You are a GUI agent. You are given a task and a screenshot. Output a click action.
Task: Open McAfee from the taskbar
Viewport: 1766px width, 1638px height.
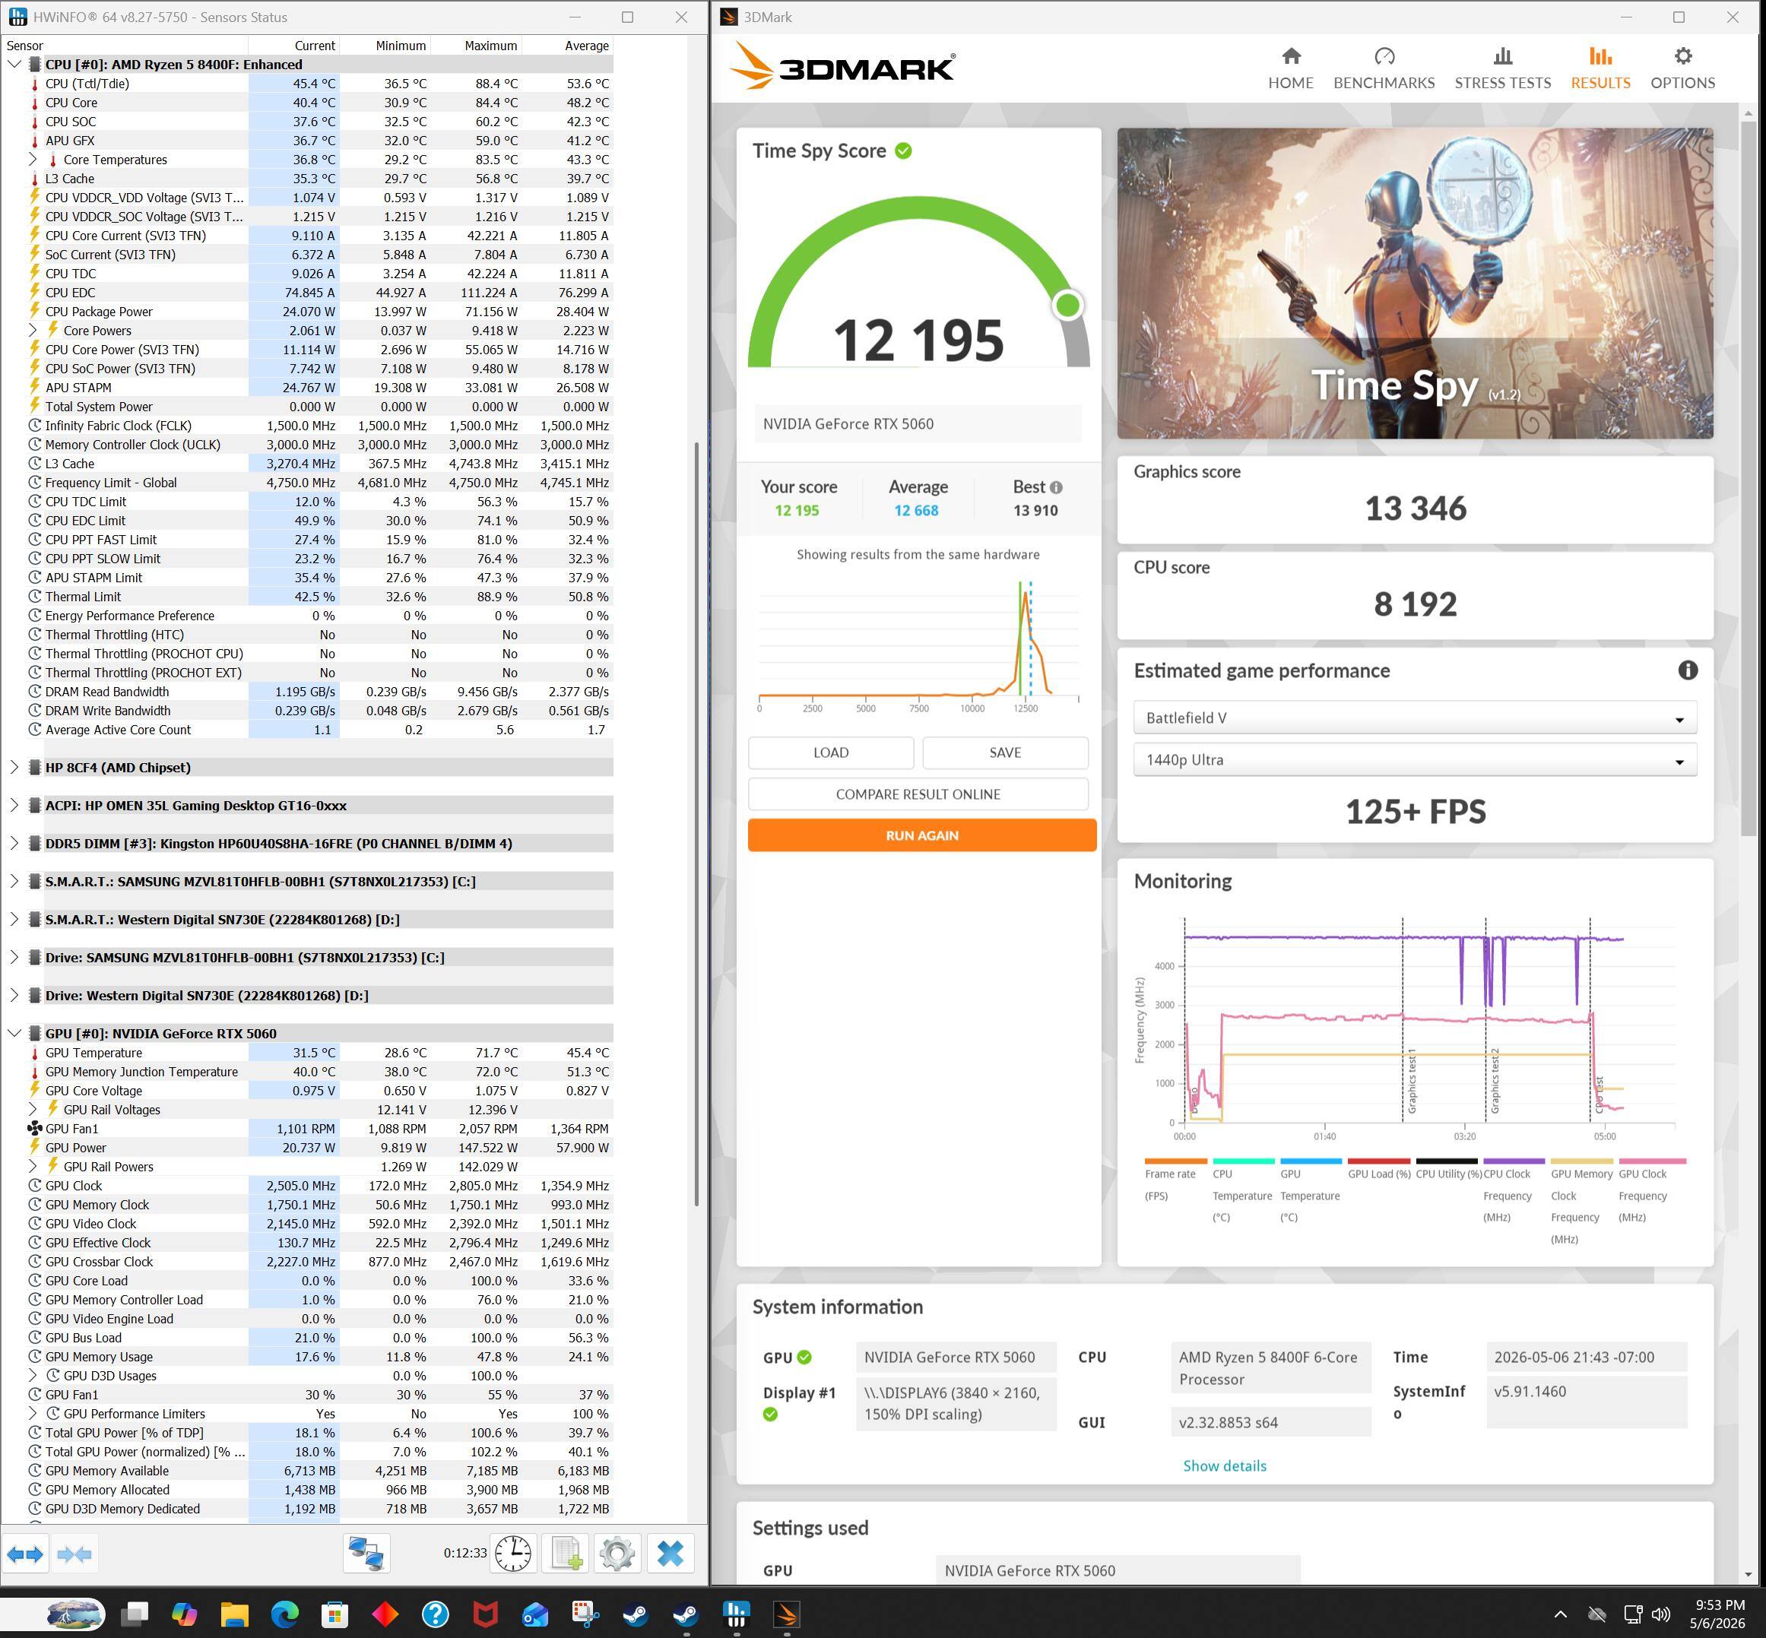(485, 1615)
